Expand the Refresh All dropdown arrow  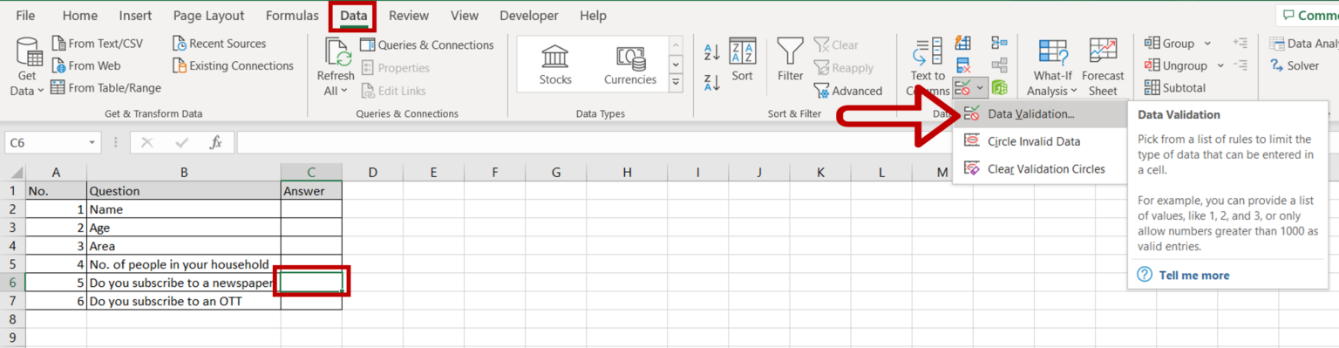343,91
